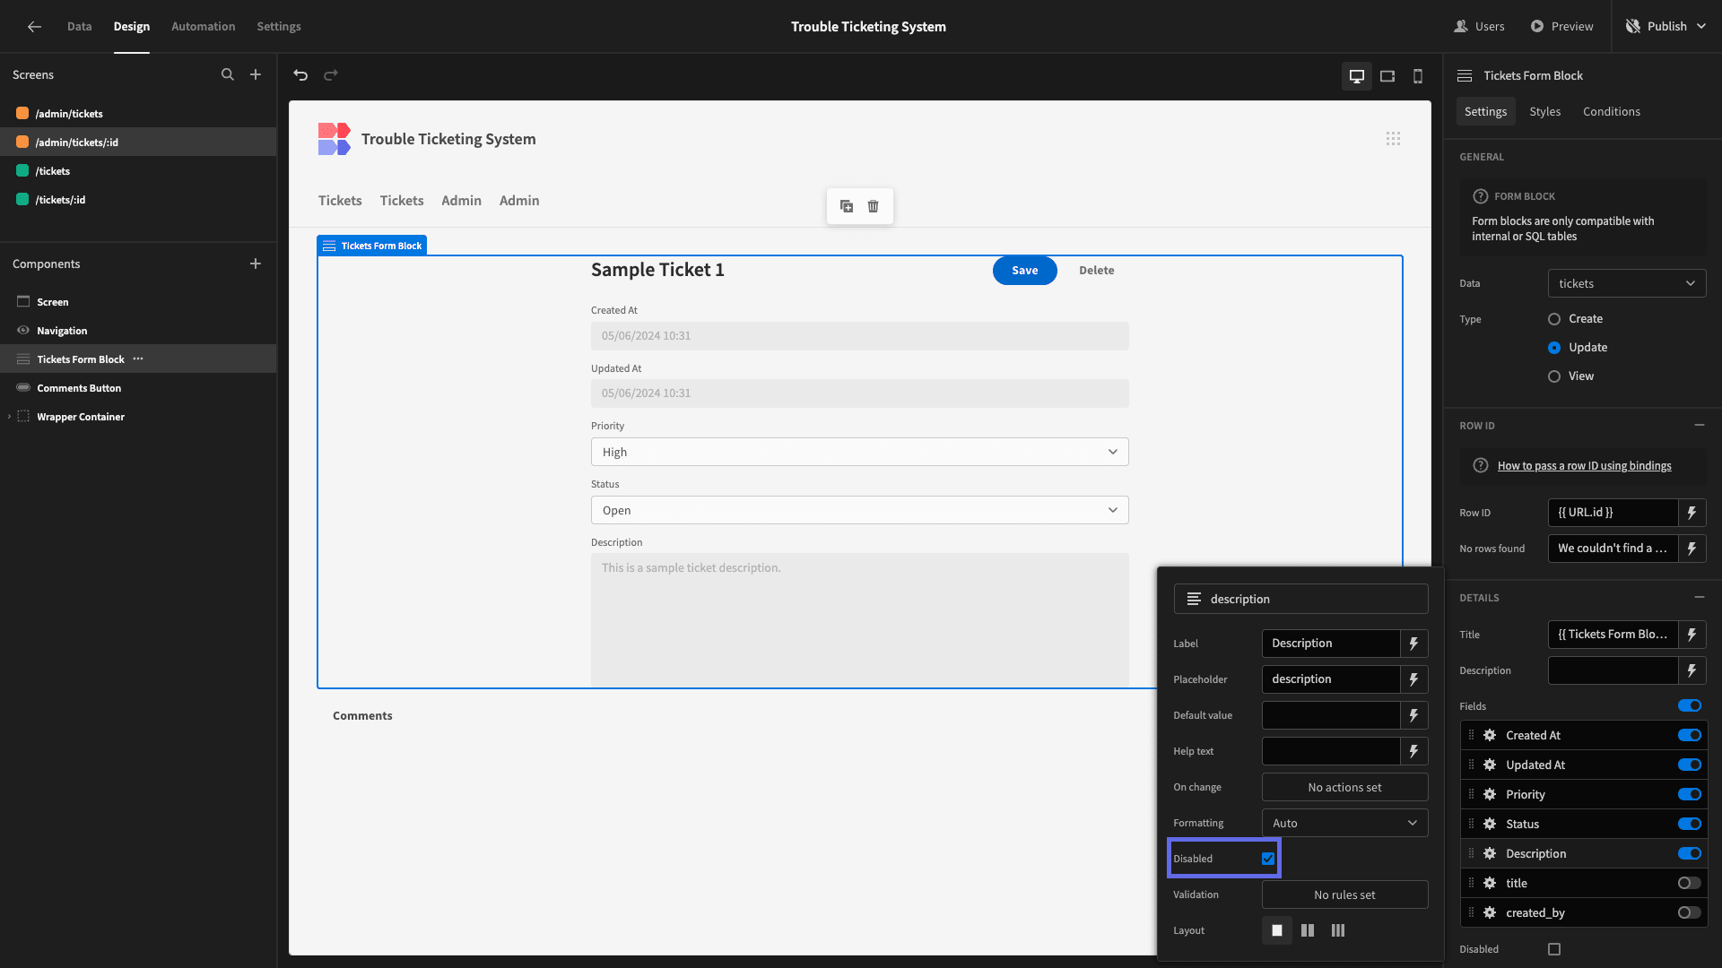The height and width of the screenshot is (968, 1722).
Task: Expand the Wrapper Container tree item
Action: click(10, 417)
